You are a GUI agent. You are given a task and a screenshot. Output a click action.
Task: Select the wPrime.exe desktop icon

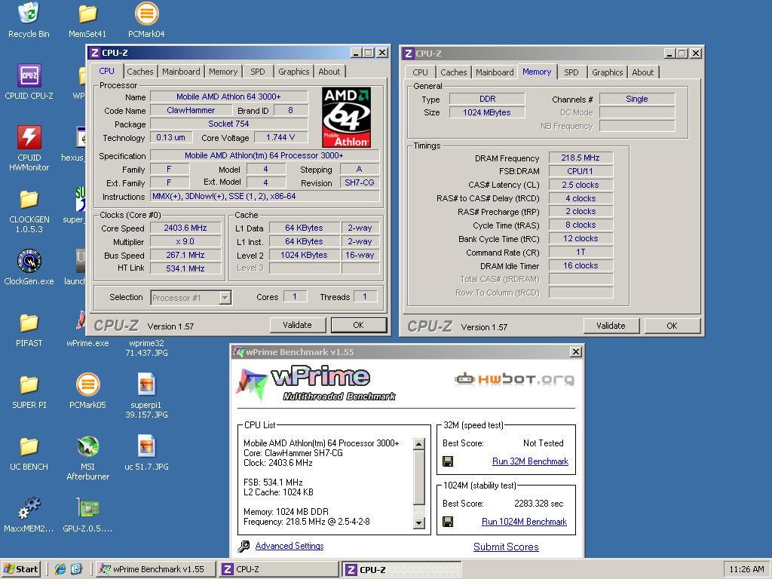coord(87,343)
